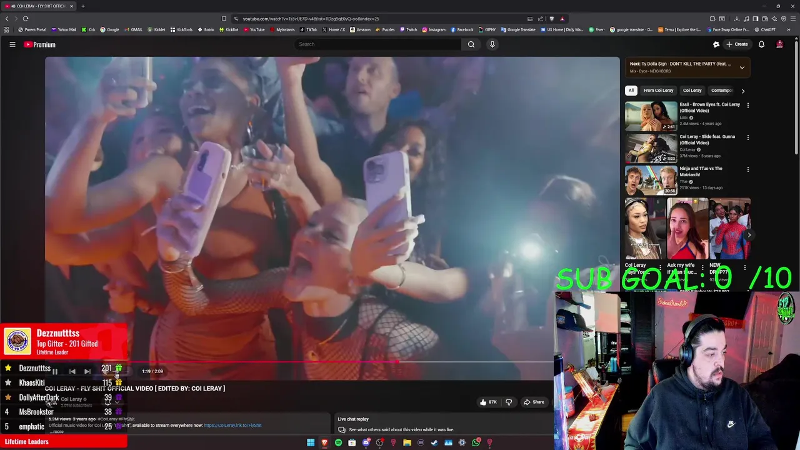This screenshot has height=450, width=800.
Task: Open WhatsApp from taskbar
Action: point(476,442)
